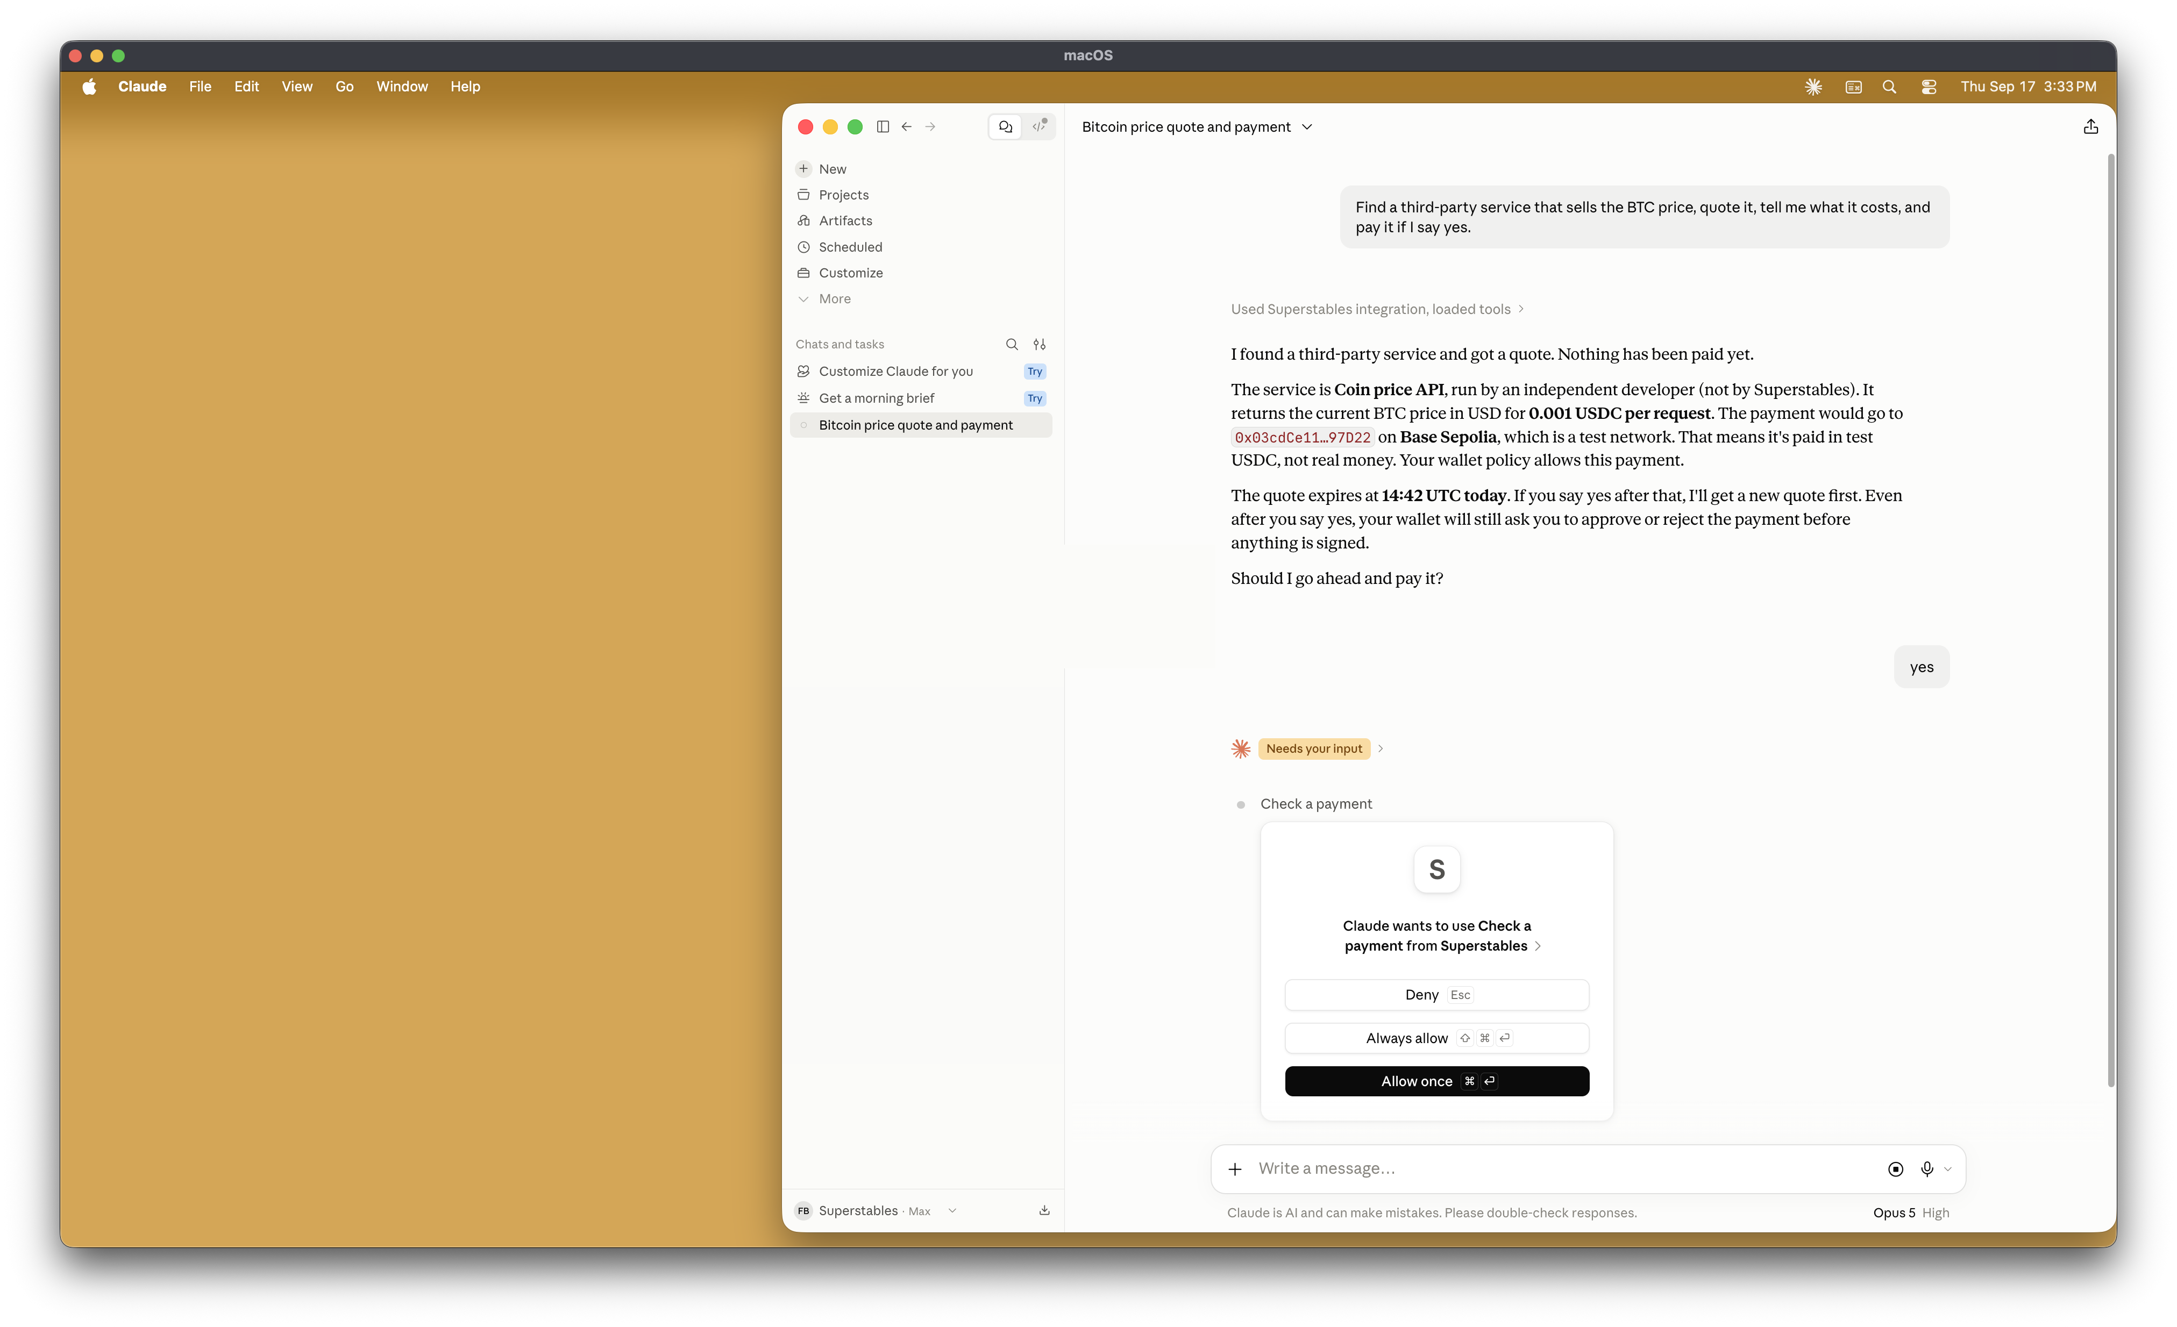Open the Apple menu

[x=89, y=85]
